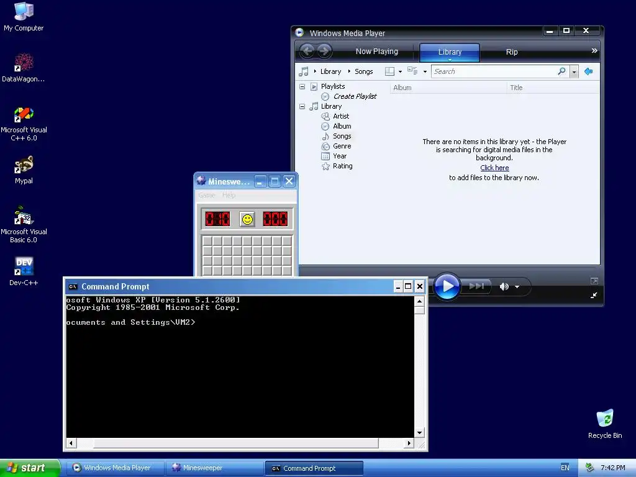Open the Recycle Bin

[605, 424]
